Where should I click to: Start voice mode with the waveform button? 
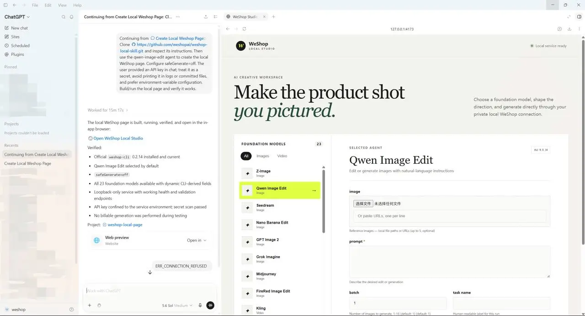point(210,305)
